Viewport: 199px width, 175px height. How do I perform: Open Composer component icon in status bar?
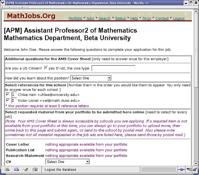[x=26, y=169]
